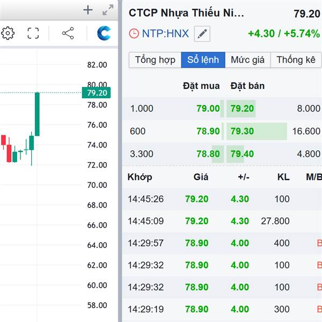Click bid volume 1.000
Screen dimensions: 322x322
coord(142,108)
